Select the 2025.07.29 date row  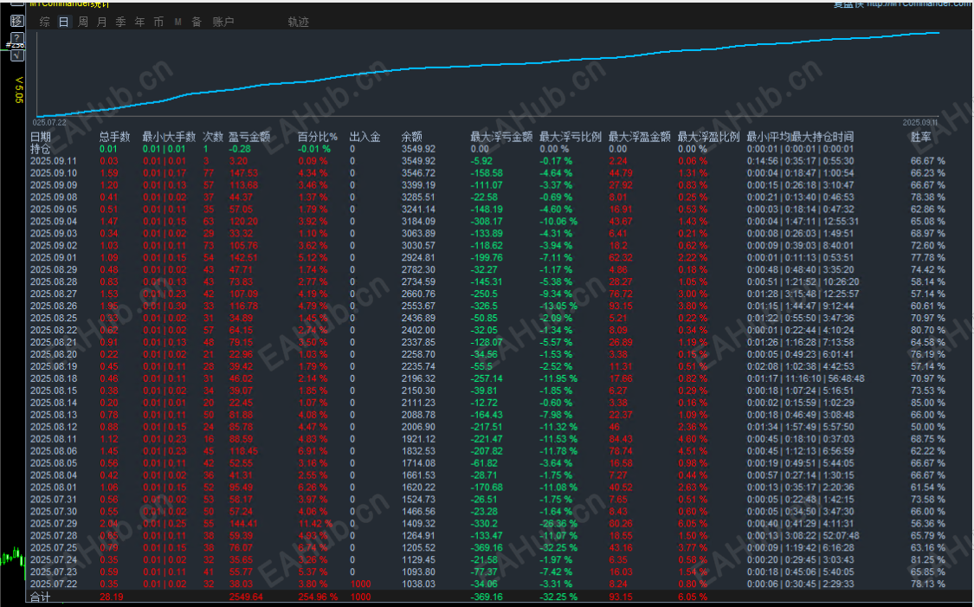[487, 524]
